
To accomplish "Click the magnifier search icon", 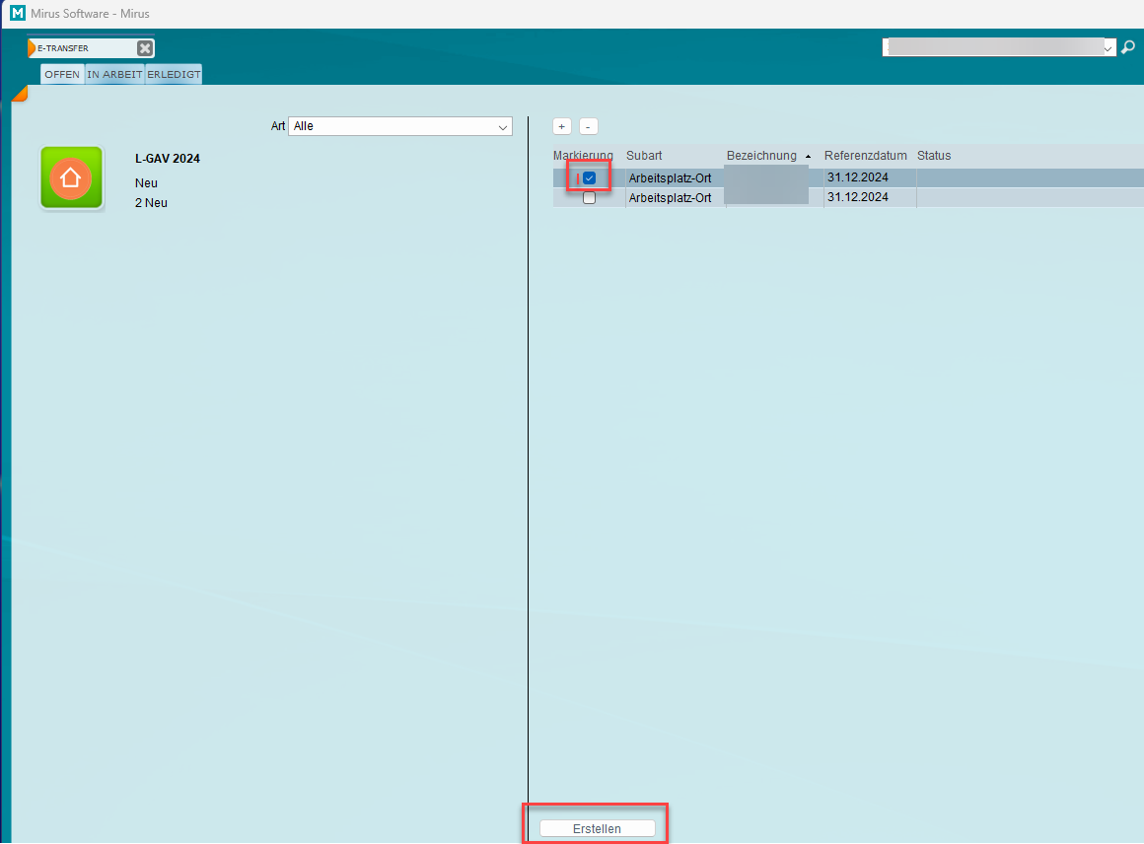I will (1128, 47).
